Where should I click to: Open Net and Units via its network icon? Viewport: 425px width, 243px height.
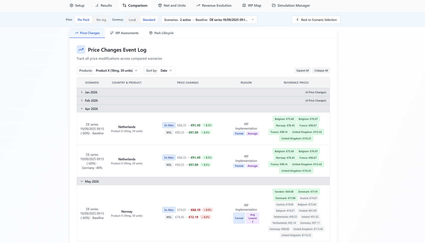coord(160,5)
